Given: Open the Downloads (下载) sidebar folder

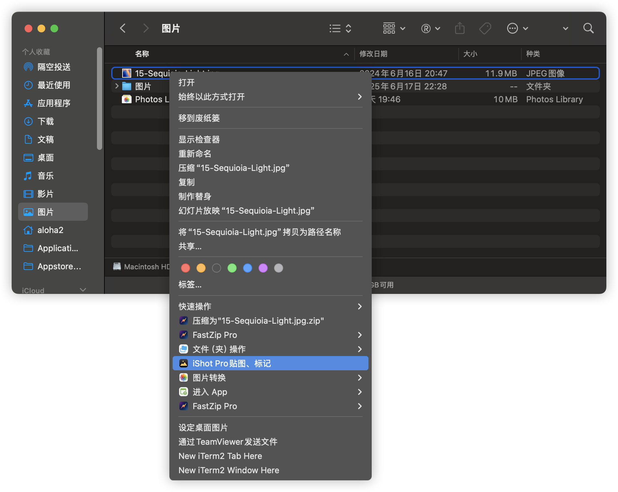Looking at the screenshot, I should tap(46, 121).
